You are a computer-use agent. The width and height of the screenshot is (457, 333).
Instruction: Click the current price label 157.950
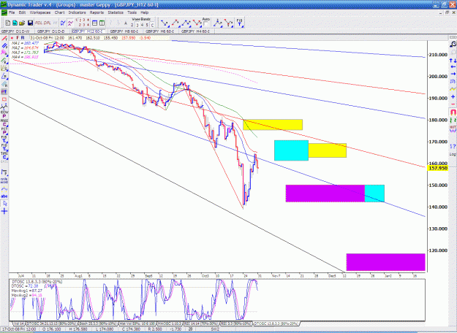pos(437,168)
